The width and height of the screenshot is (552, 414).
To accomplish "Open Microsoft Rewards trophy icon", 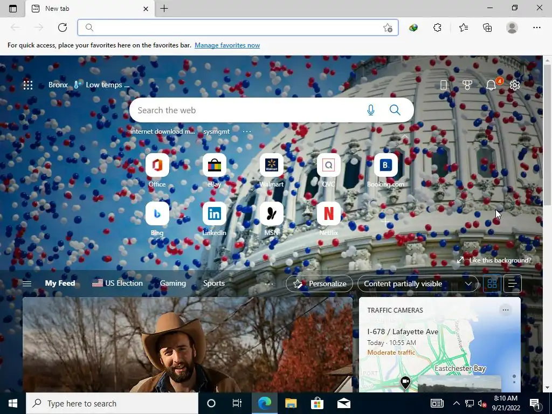I will [x=467, y=85].
